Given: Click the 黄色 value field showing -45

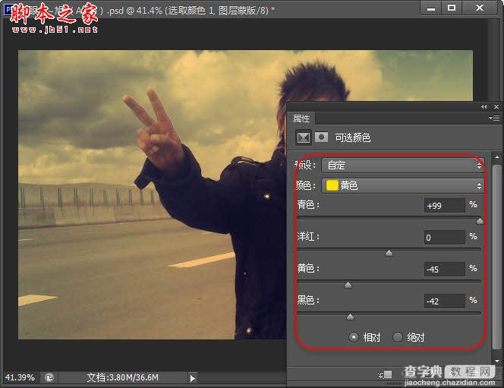Looking at the screenshot, I should tap(445, 269).
